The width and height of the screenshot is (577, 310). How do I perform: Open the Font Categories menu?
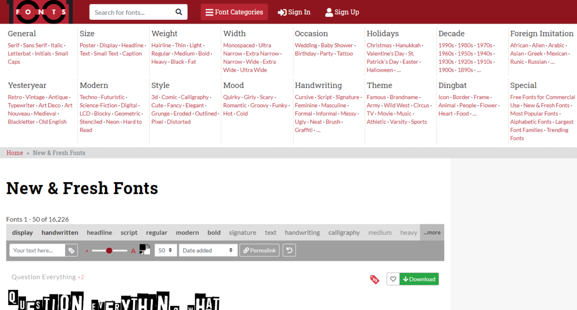pos(234,12)
